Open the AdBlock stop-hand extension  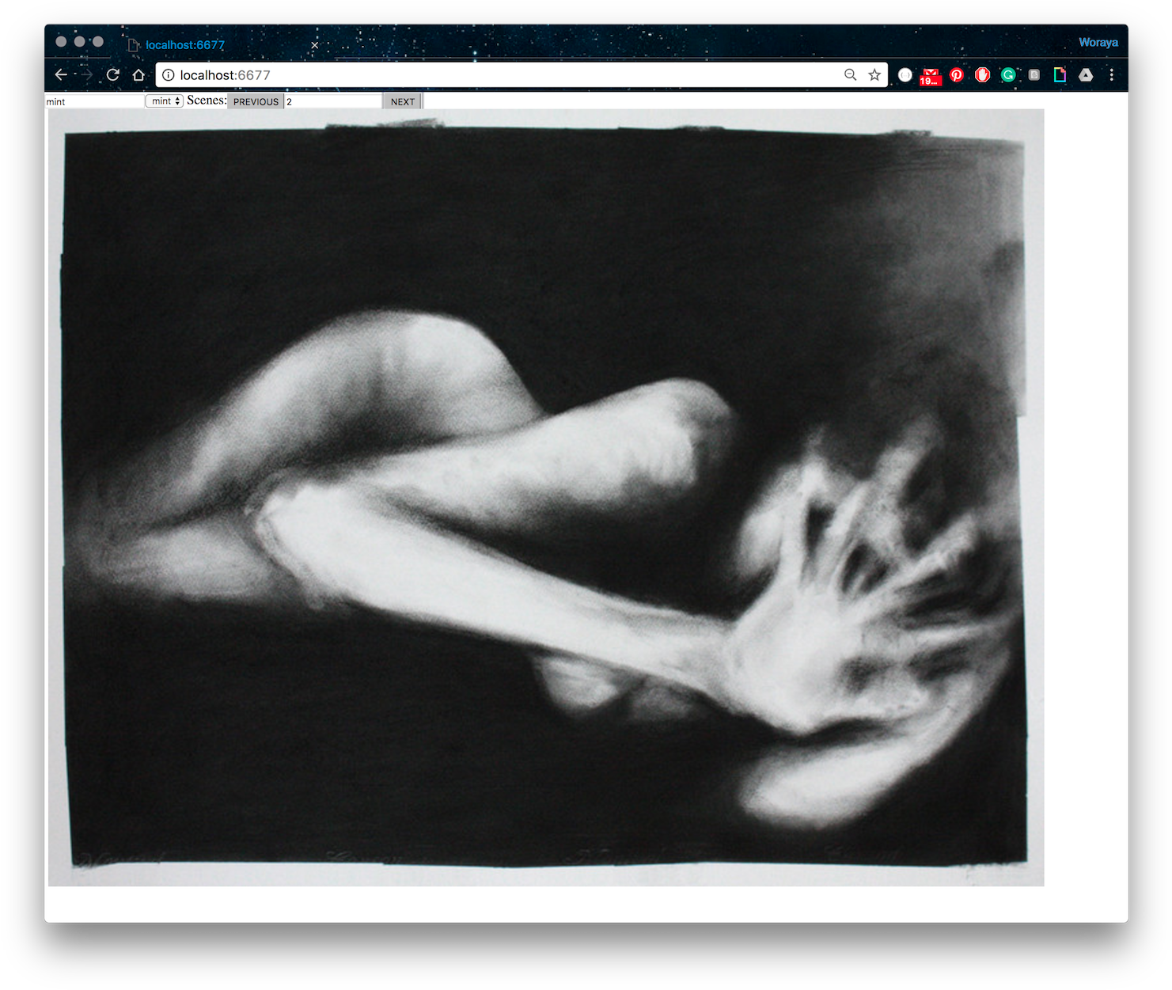(x=983, y=75)
